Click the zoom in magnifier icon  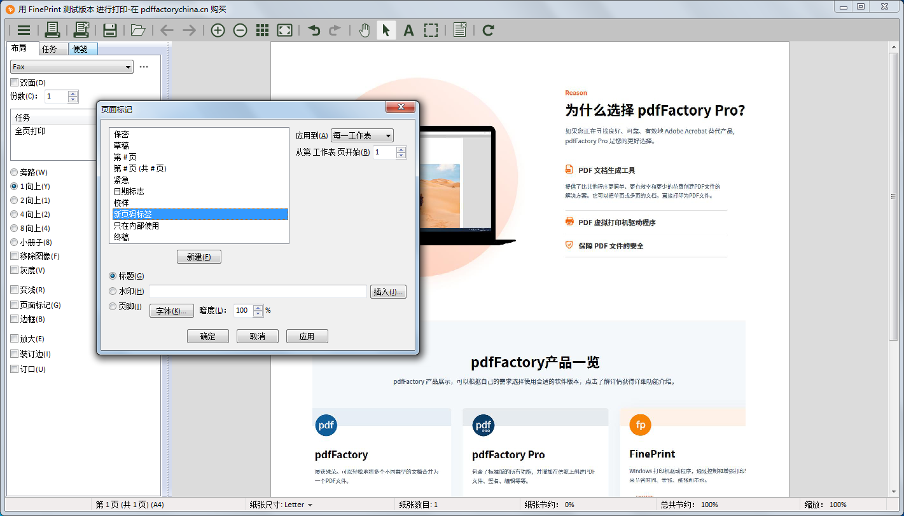coord(218,30)
